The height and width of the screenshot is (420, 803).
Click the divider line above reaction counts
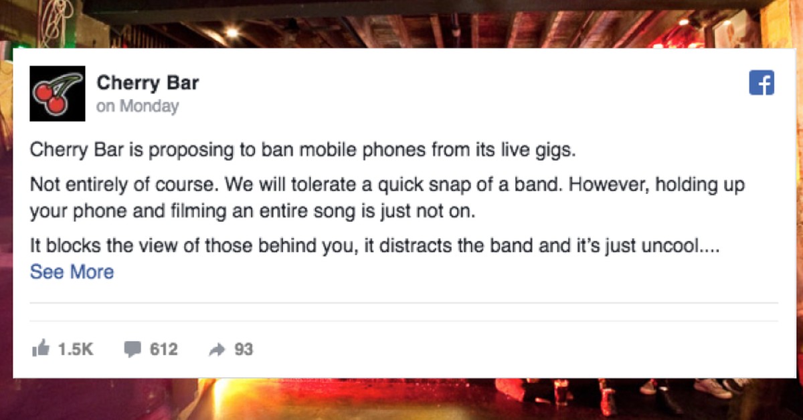click(404, 303)
